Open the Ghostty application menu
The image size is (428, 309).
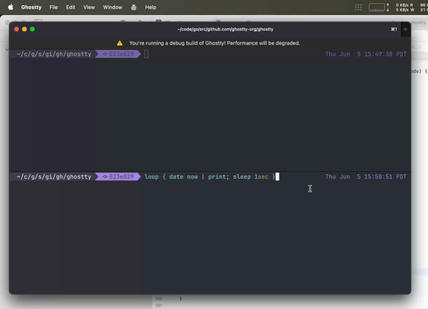pos(31,8)
